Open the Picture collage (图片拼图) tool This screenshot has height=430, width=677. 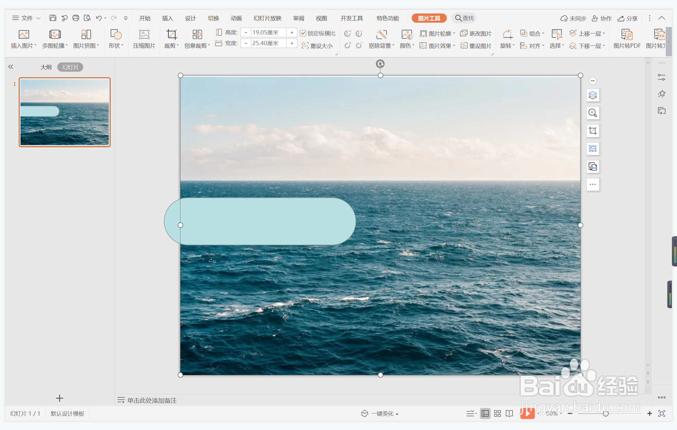click(x=86, y=34)
